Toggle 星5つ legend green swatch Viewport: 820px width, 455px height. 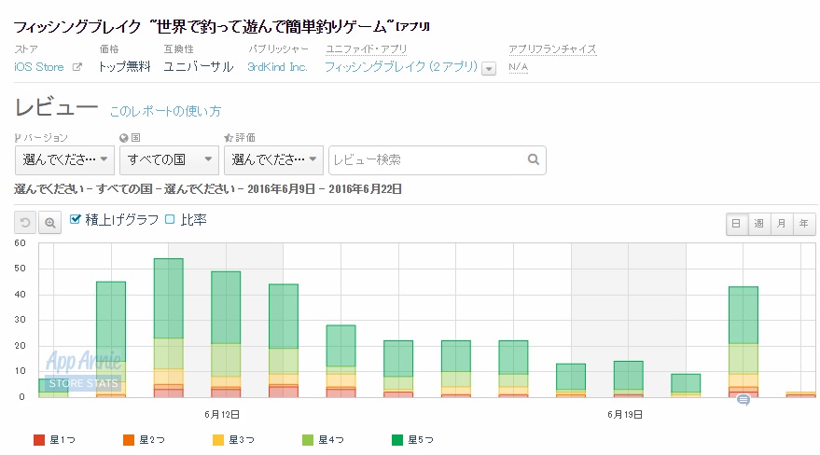pyautogui.click(x=397, y=440)
